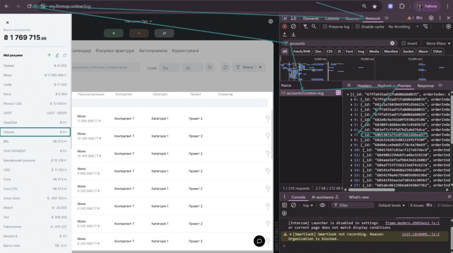Toggle the Invert checkbox
The height and width of the screenshot is (253, 453).
point(403,43)
